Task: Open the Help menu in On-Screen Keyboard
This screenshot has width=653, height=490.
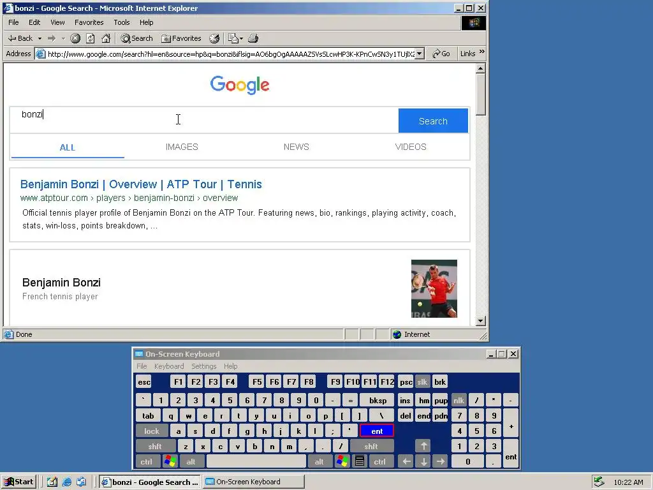Action: pyautogui.click(x=230, y=366)
